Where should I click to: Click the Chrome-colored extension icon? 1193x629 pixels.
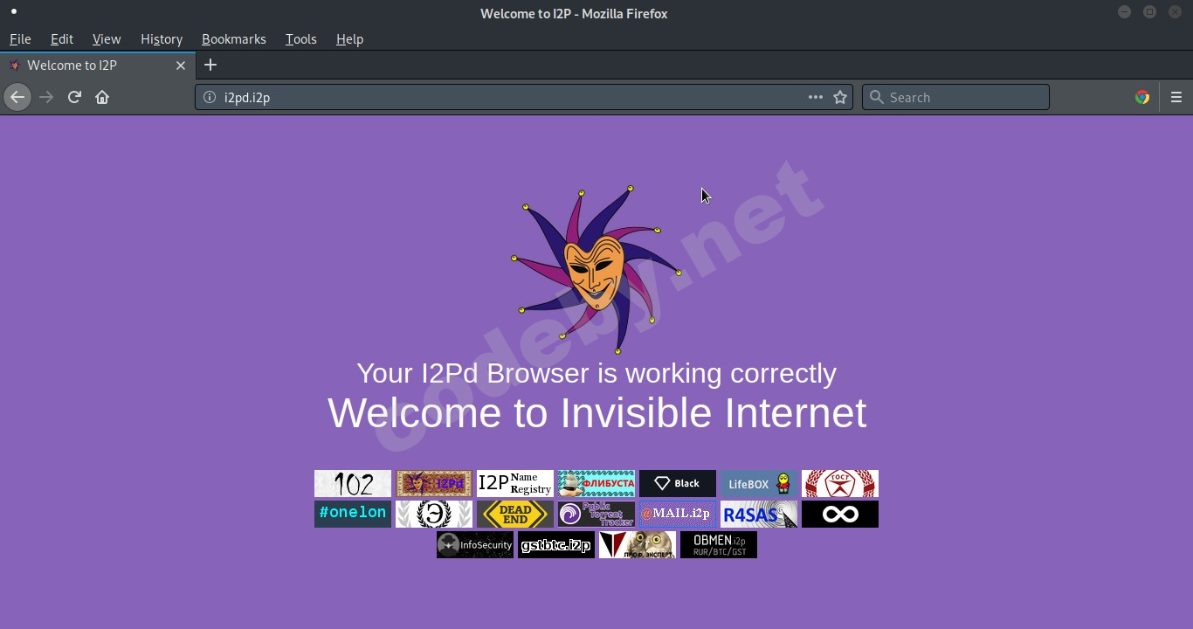(x=1142, y=97)
